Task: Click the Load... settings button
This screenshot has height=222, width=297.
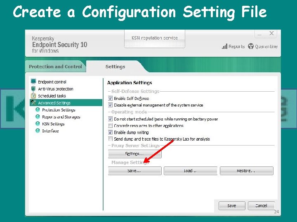Action: [190, 171]
